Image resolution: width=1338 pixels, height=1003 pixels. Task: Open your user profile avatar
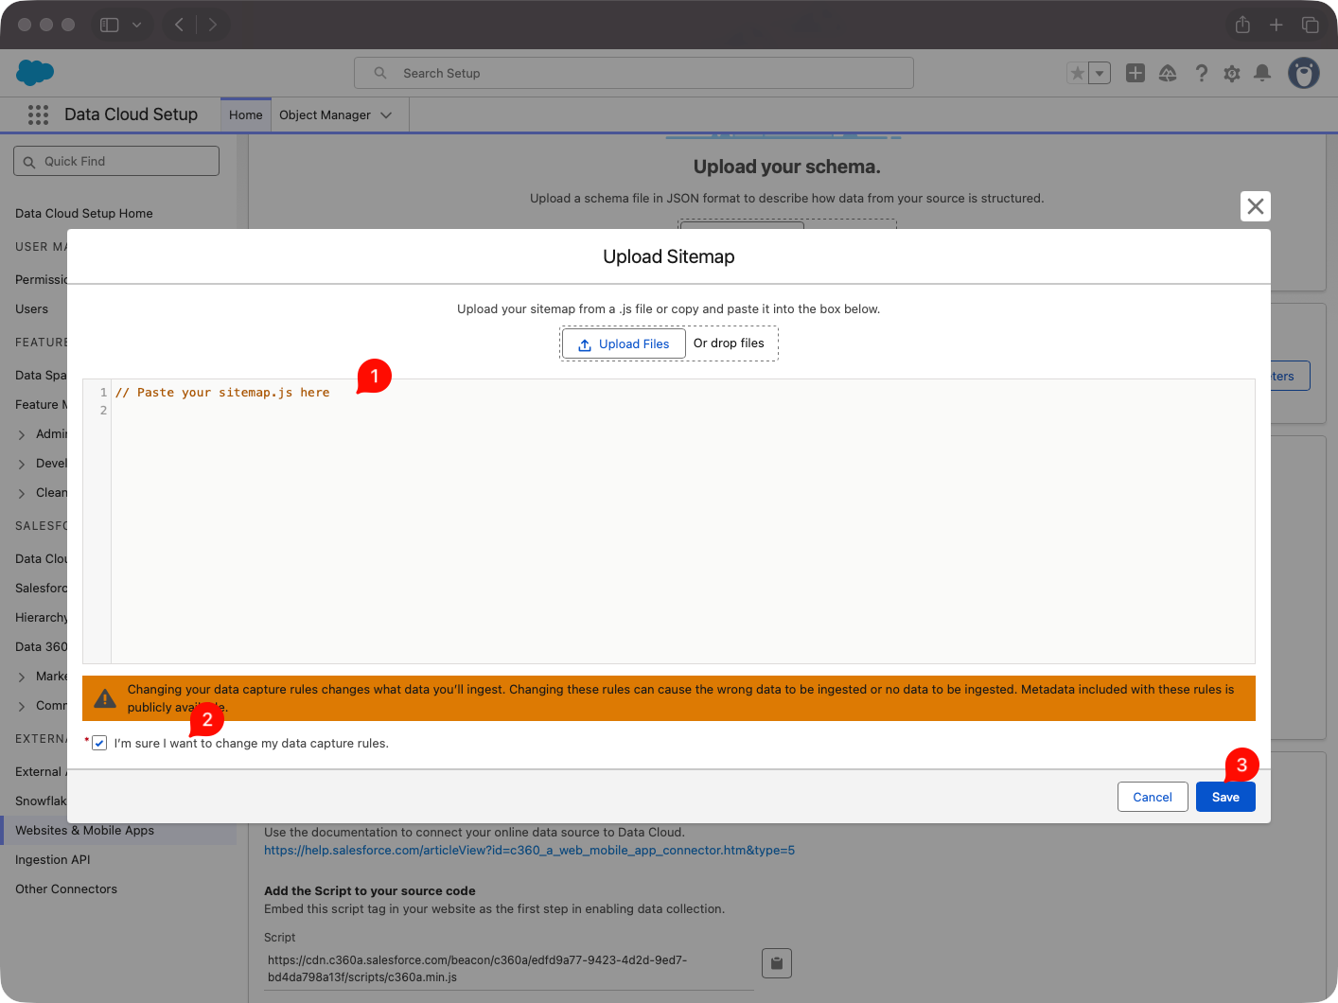point(1303,73)
